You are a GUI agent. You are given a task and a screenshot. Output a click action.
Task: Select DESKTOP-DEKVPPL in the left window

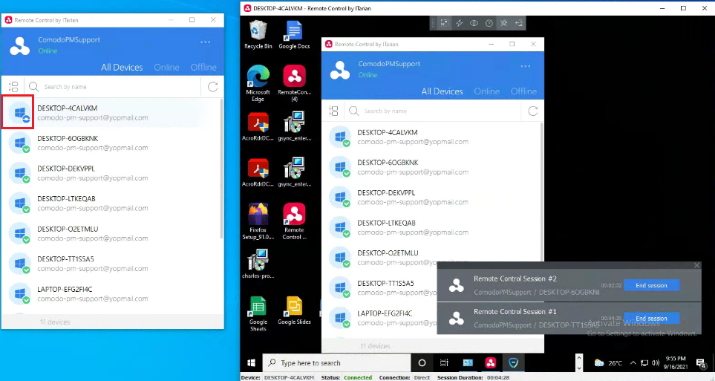point(111,173)
